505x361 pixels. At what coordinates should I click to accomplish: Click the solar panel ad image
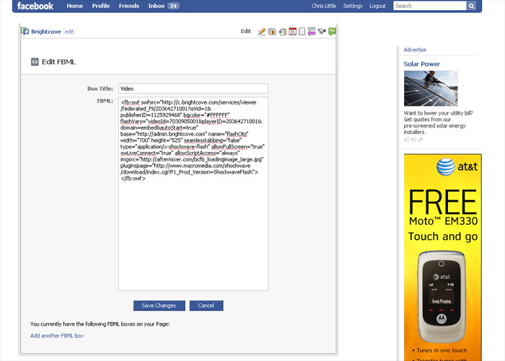pyautogui.click(x=431, y=89)
